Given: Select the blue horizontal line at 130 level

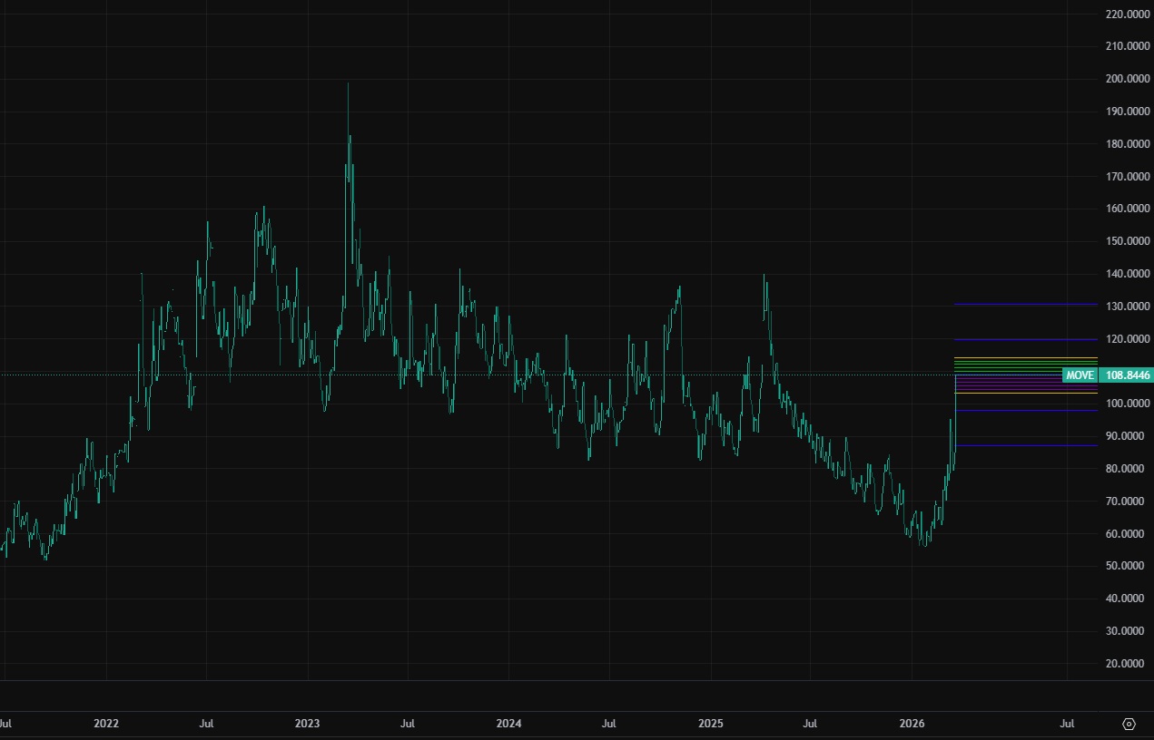Looking at the screenshot, I should [1026, 305].
